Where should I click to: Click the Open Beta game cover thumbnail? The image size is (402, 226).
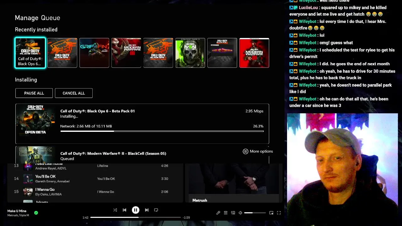tap(35, 120)
